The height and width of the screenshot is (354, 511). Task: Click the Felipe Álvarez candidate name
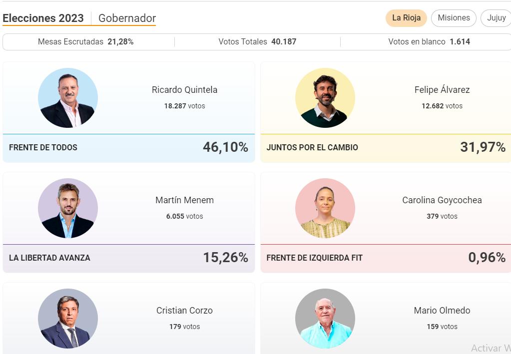(442, 90)
